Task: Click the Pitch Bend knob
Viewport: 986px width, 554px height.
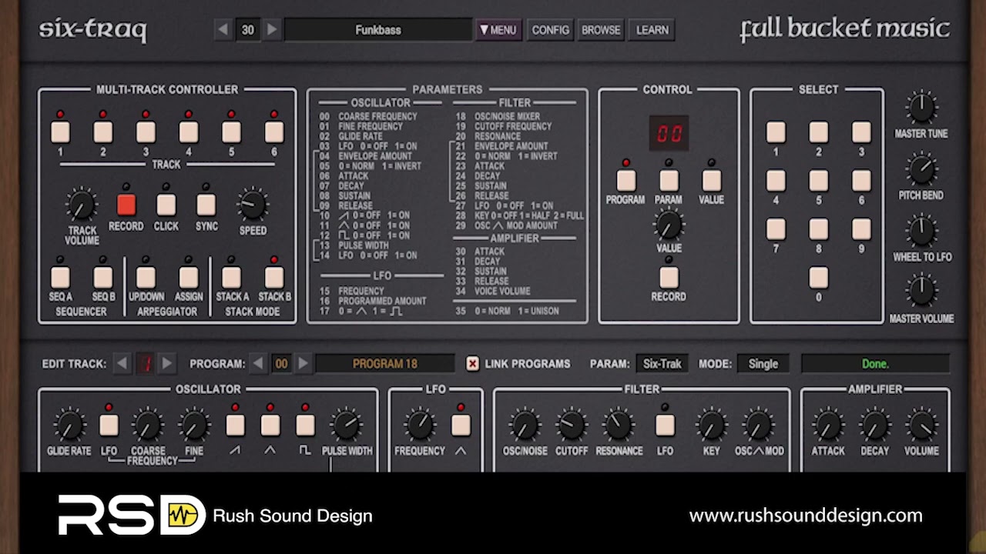Action: (x=921, y=169)
